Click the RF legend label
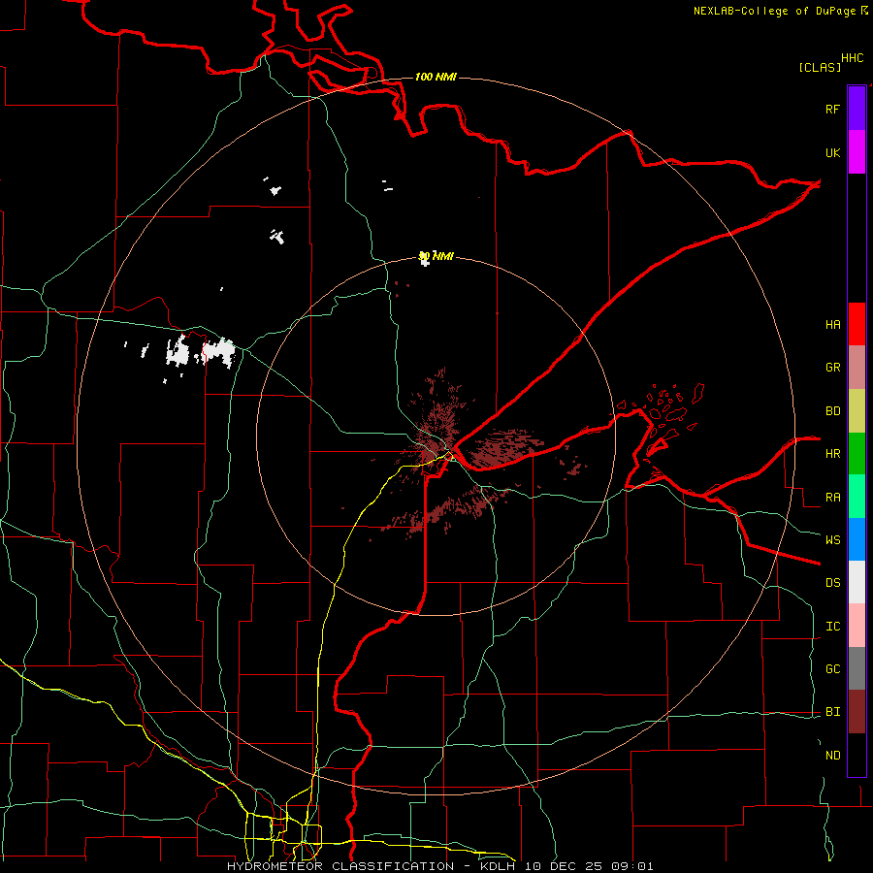The height and width of the screenshot is (873, 873). click(832, 110)
